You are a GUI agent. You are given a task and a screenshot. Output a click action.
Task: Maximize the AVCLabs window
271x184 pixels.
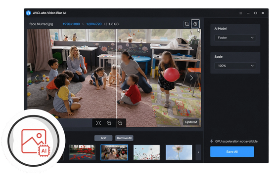point(256,13)
